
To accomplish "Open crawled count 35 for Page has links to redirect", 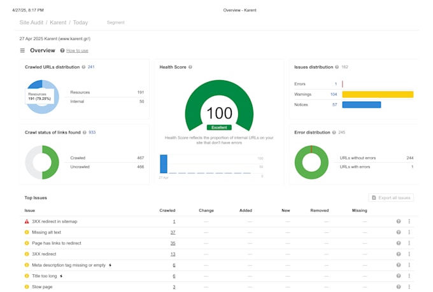I will (x=173, y=244).
